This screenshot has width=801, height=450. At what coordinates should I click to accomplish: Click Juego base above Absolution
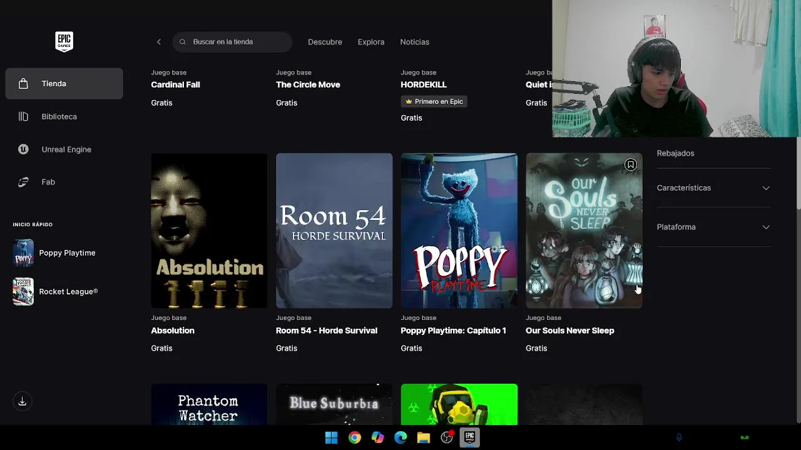[168, 317]
